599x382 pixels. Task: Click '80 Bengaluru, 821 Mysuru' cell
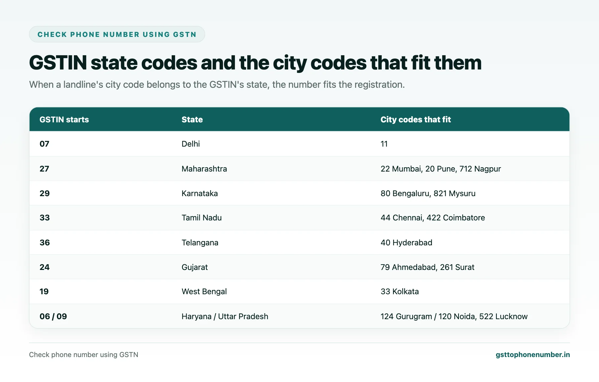click(x=428, y=193)
